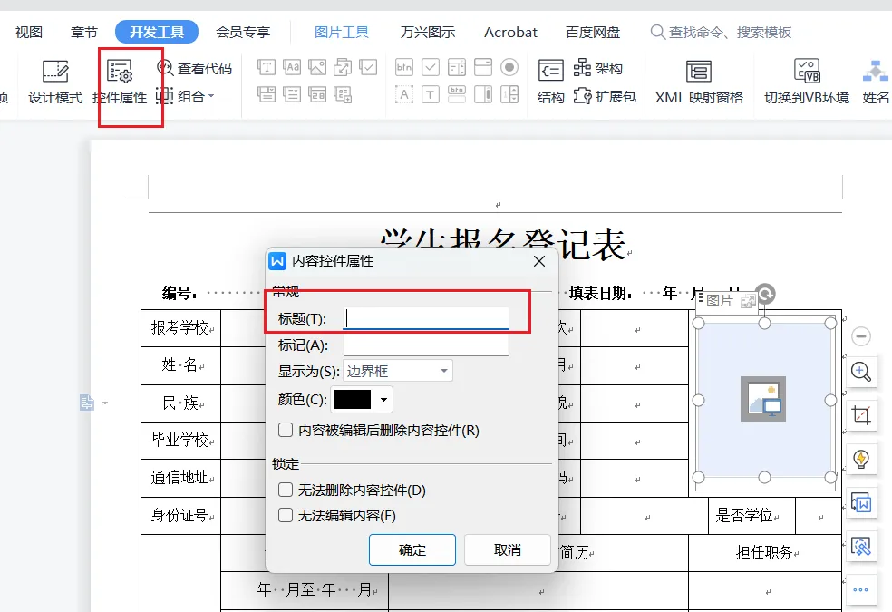Select the crop tool beside the picture

point(860,414)
